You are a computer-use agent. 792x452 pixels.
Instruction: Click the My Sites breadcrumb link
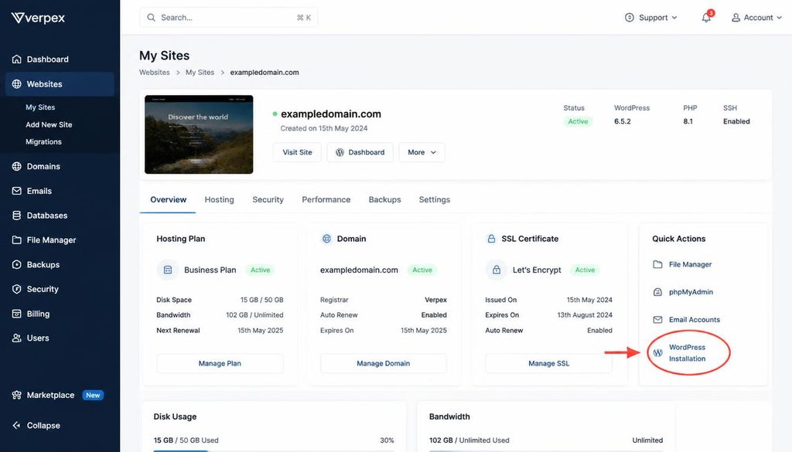[200, 72]
